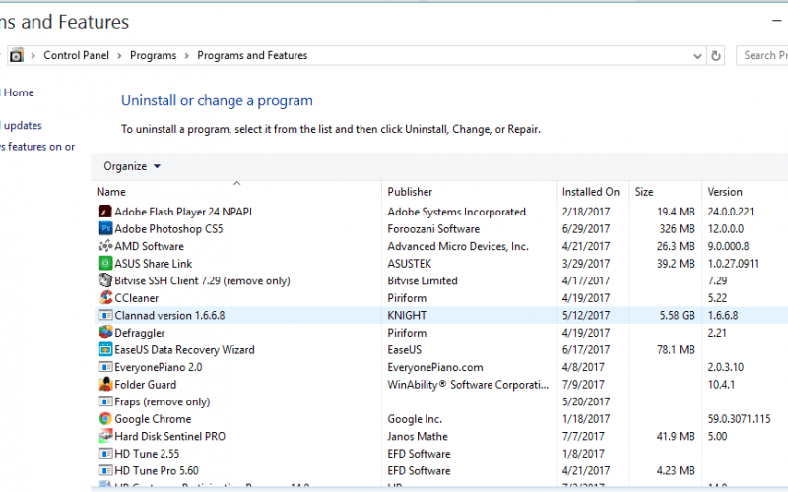
Task: Click the Folder Guard icon
Action: 105,384
